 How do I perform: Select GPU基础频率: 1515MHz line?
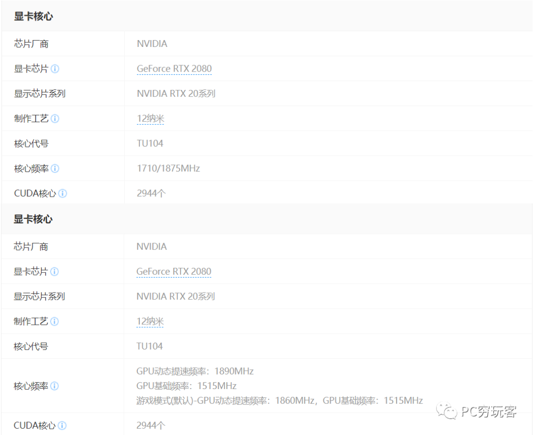186,386
